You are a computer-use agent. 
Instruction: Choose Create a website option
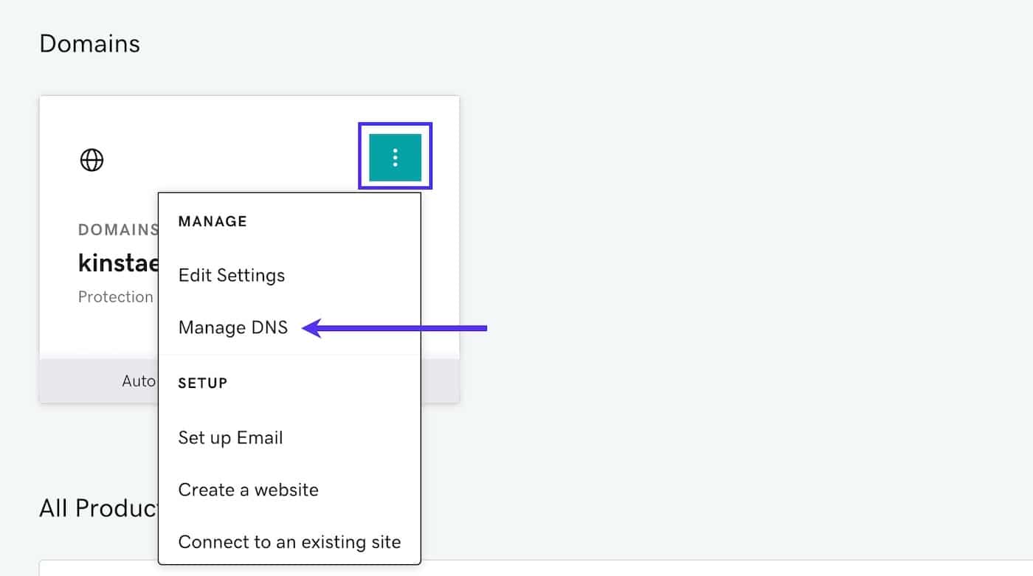[x=248, y=489]
